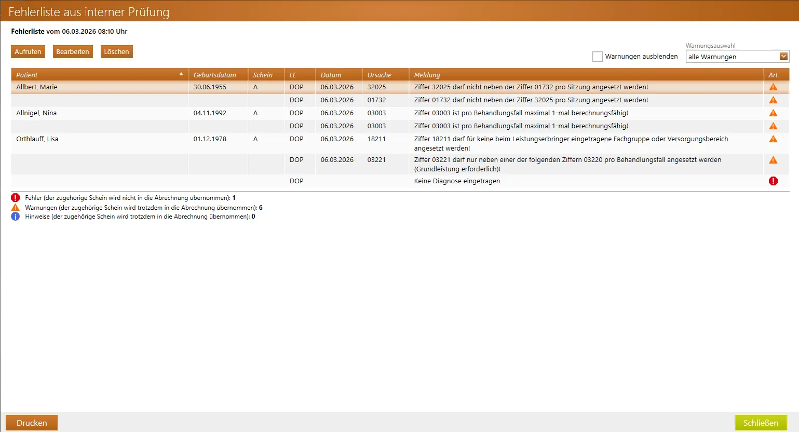Sort by the Geburtsdatum column header
The image size is (799, 432).
pos(215,75)
